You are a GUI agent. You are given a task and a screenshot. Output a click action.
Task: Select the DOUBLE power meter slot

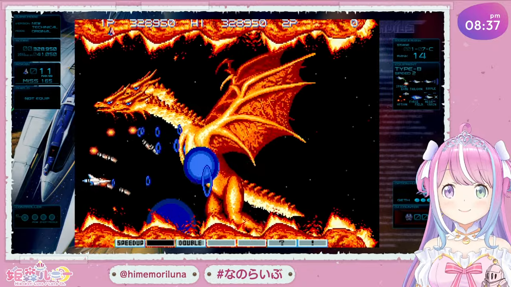tap(190, 243)
